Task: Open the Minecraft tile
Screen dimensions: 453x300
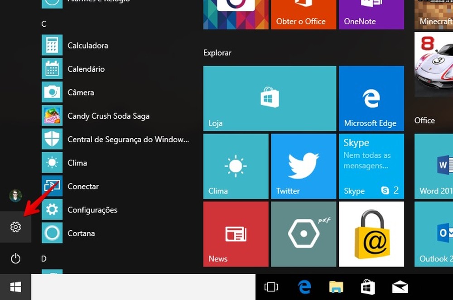Action: [434, 15]
